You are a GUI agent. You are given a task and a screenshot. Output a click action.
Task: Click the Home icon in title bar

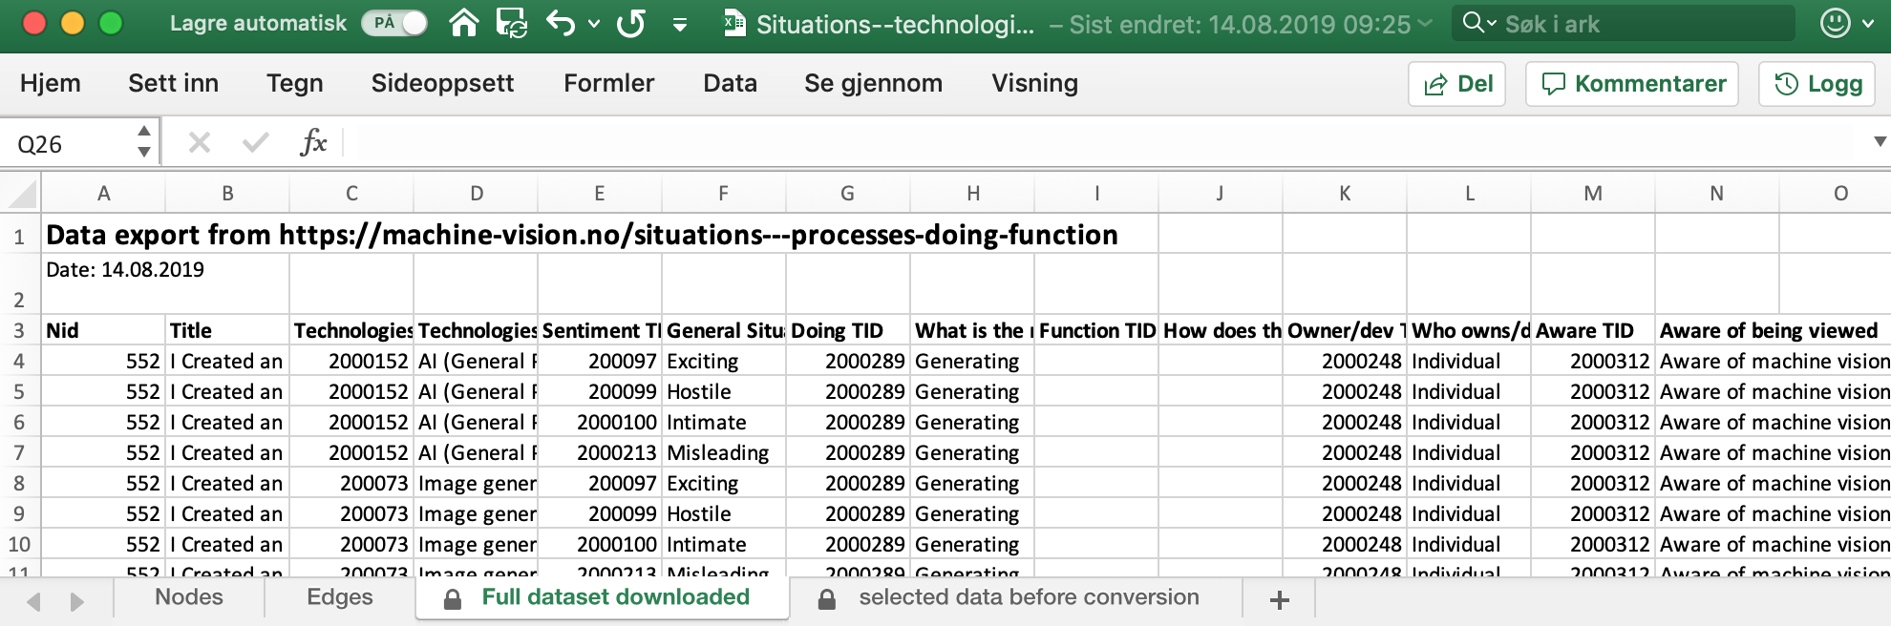[x=464, y=23]
